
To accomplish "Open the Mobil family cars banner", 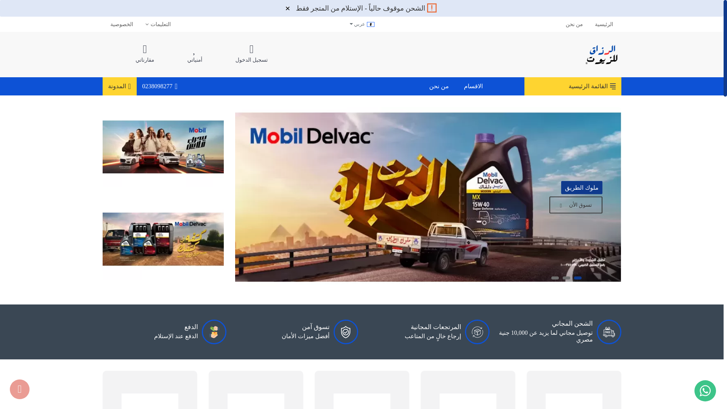I will [163, 147].
